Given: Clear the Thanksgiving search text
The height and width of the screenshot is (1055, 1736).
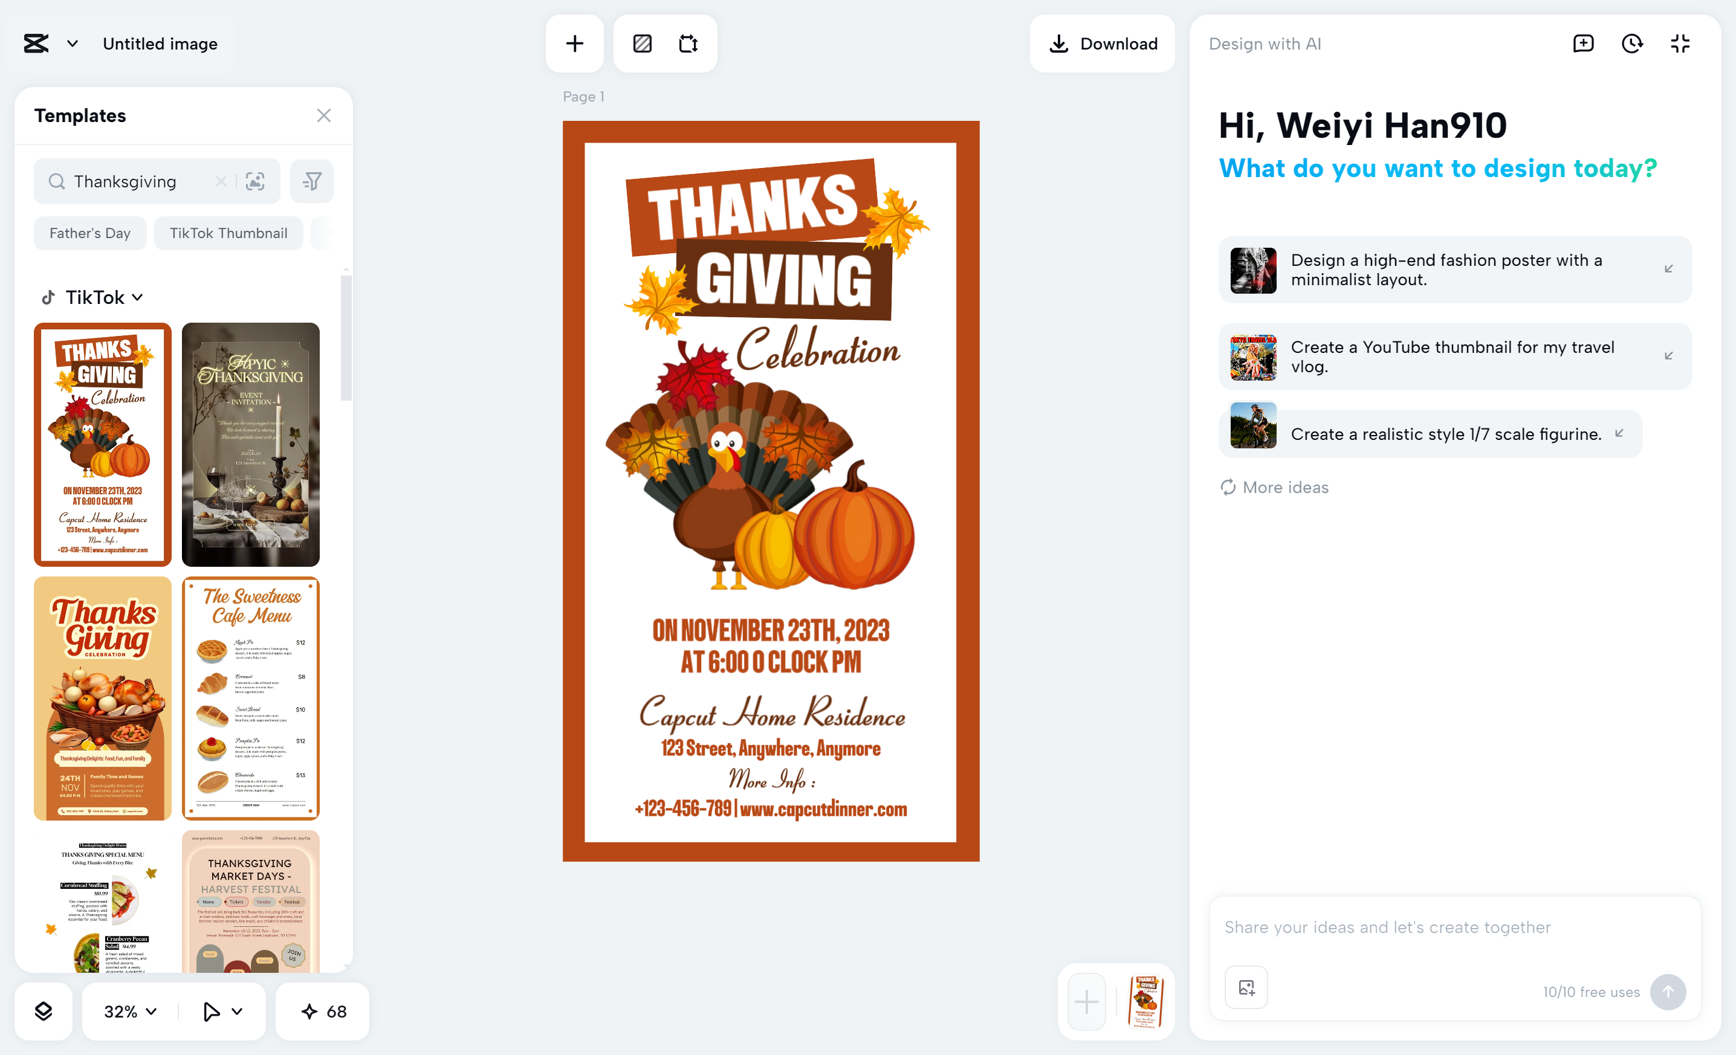Looking at the screenshot, I should [x=220, y=181].
